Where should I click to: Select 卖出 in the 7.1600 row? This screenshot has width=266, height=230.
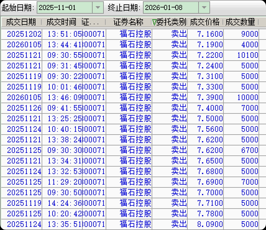[x=170, y=34]
